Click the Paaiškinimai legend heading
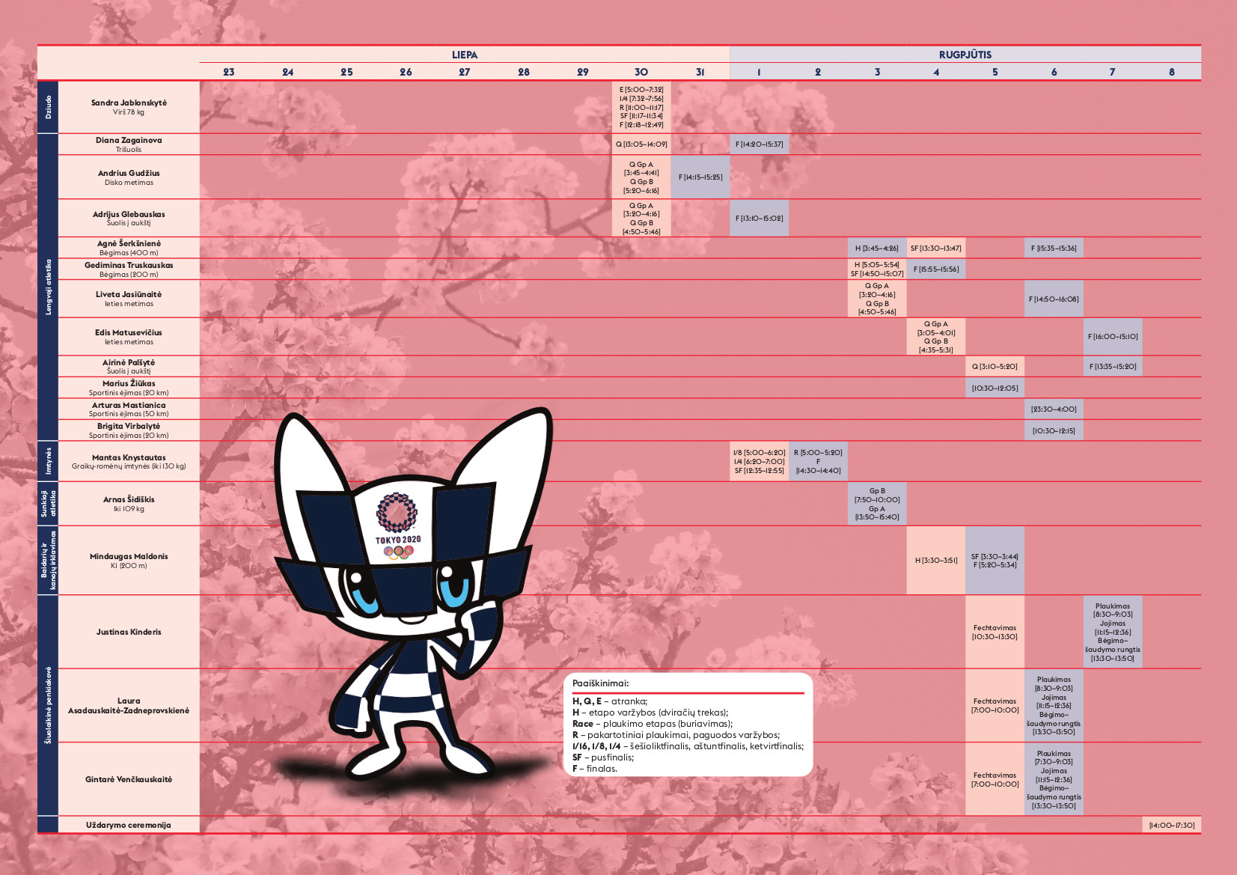 point(600,683)
